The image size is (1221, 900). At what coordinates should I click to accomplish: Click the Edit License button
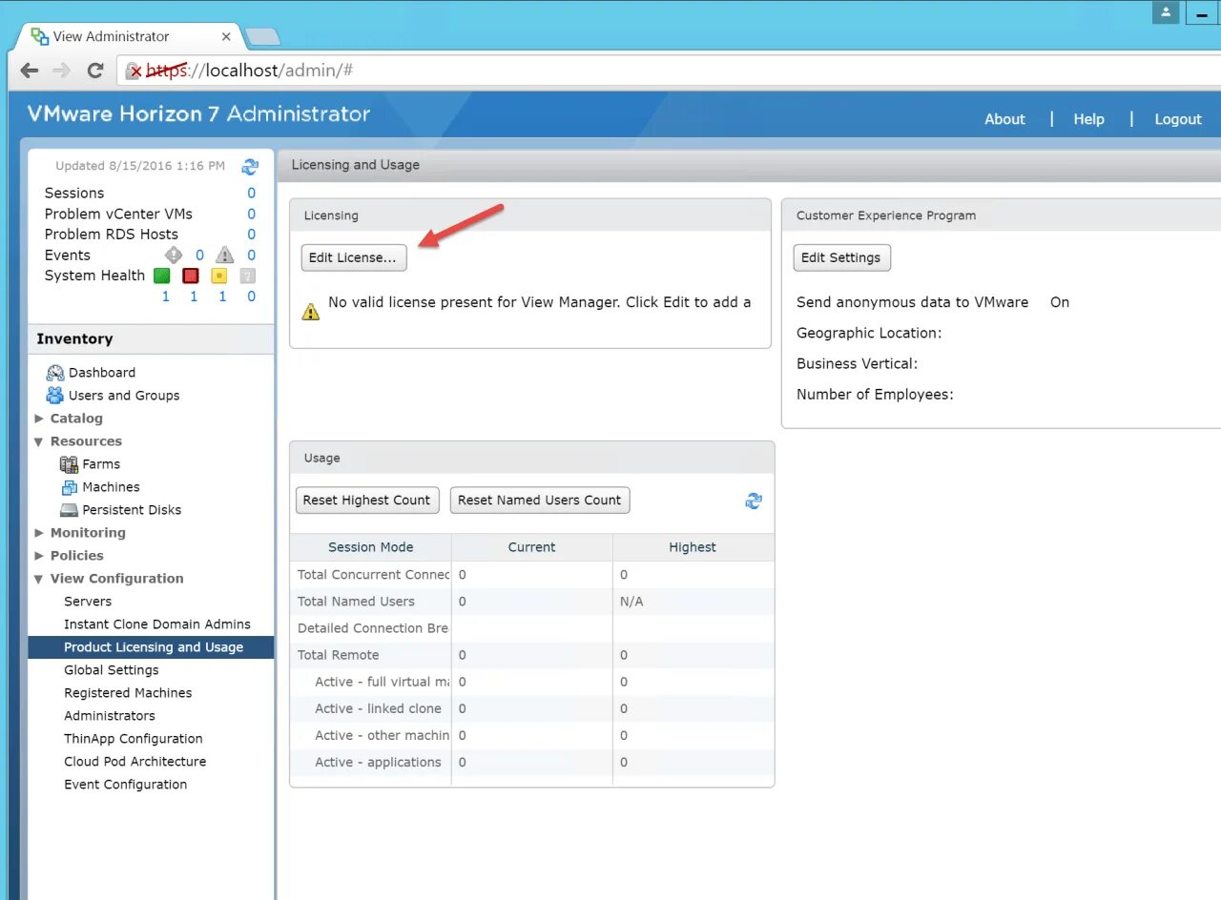[x=354, y=257]
